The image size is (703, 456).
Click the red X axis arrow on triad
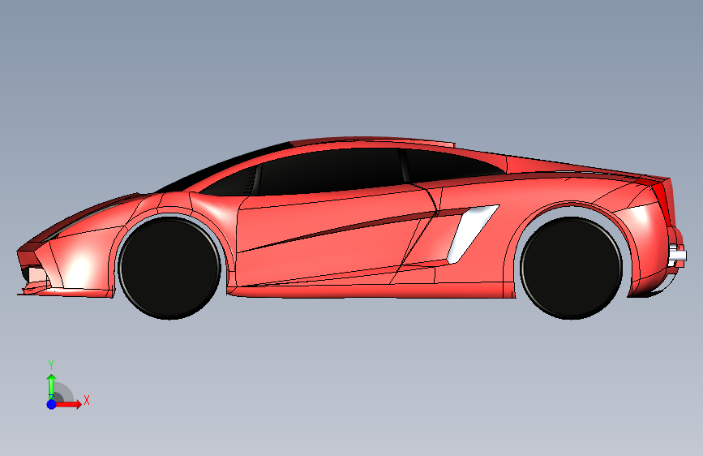[x=69, y=404]
